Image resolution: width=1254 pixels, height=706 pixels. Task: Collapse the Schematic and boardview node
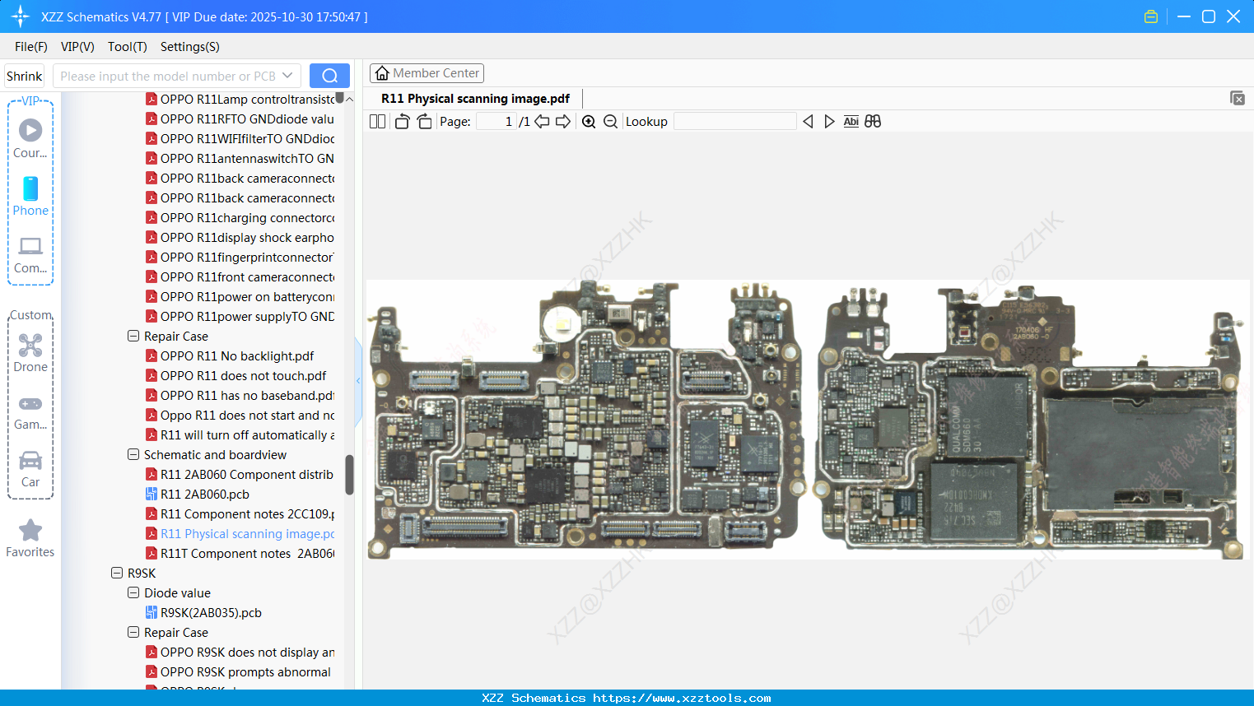pos(133,454)
